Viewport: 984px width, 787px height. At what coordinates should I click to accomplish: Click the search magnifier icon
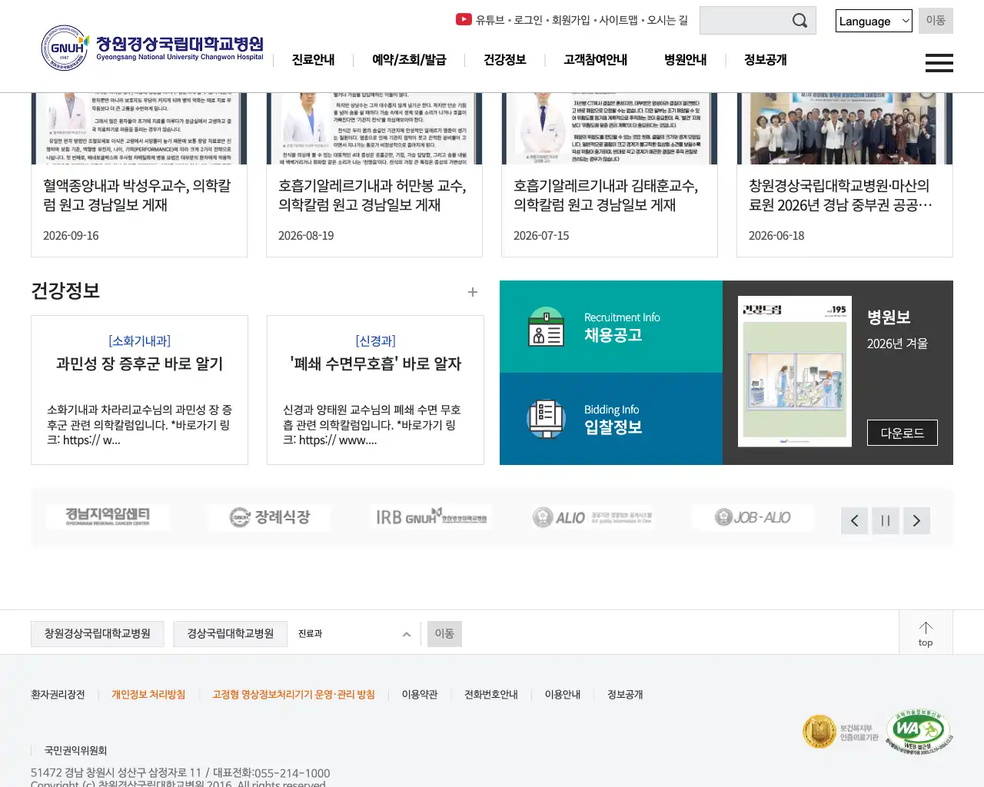tap(799, 21)
